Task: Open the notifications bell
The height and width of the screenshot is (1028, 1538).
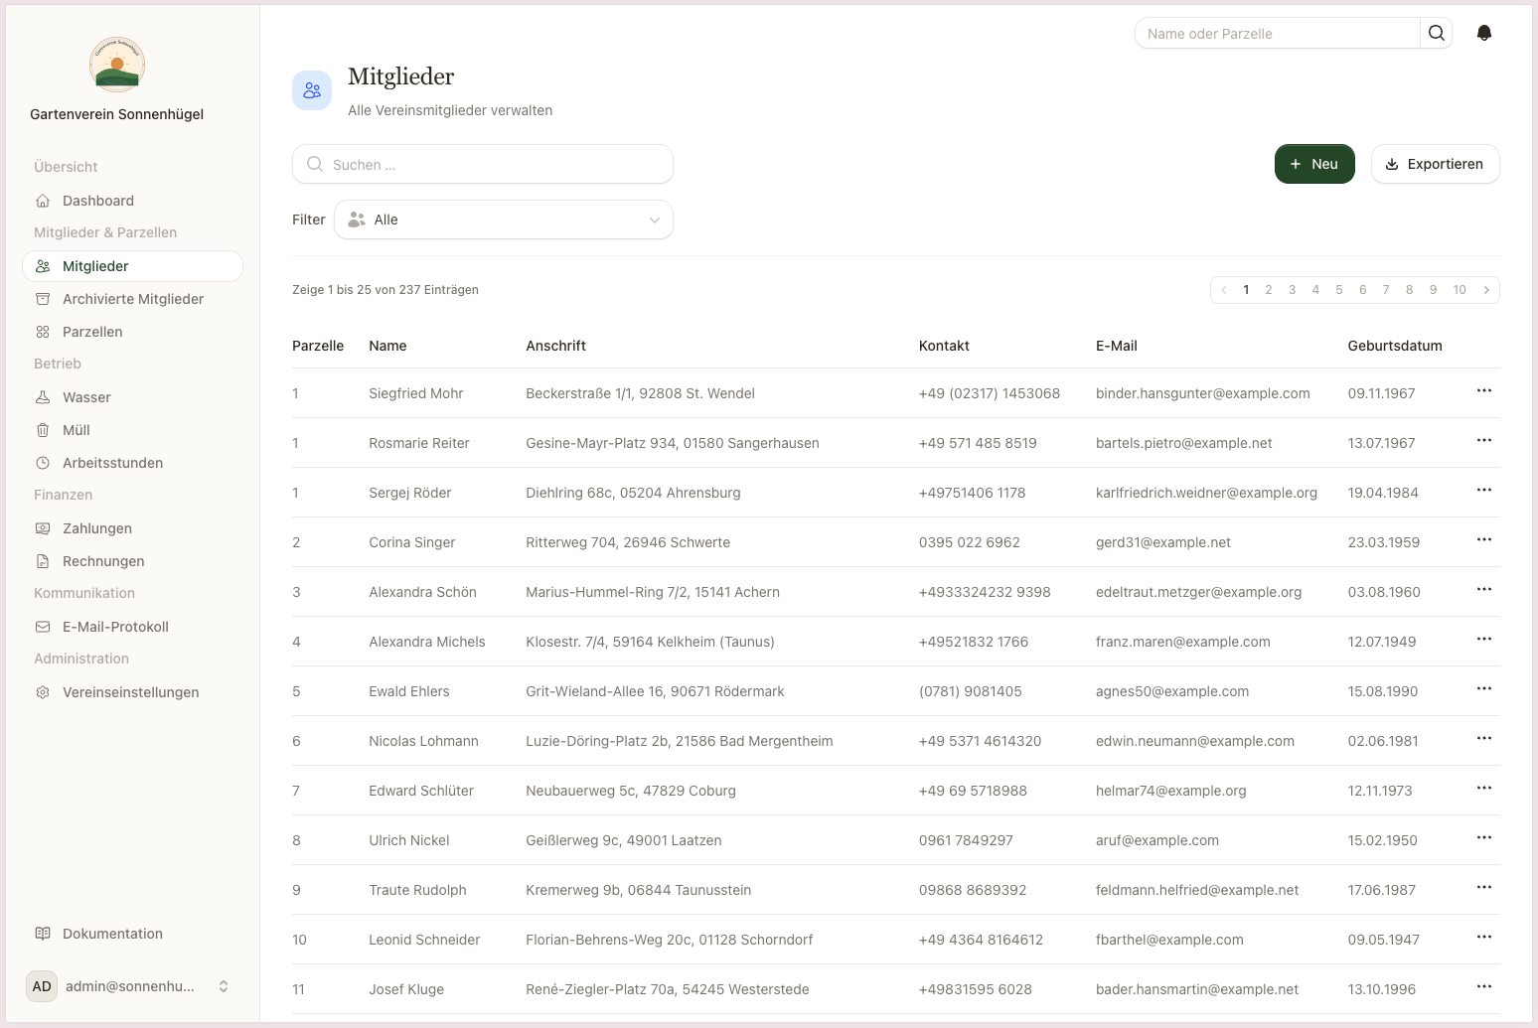Action: [x=1484, y=33]
